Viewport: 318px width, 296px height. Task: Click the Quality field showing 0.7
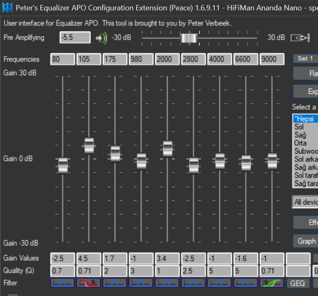62,271
